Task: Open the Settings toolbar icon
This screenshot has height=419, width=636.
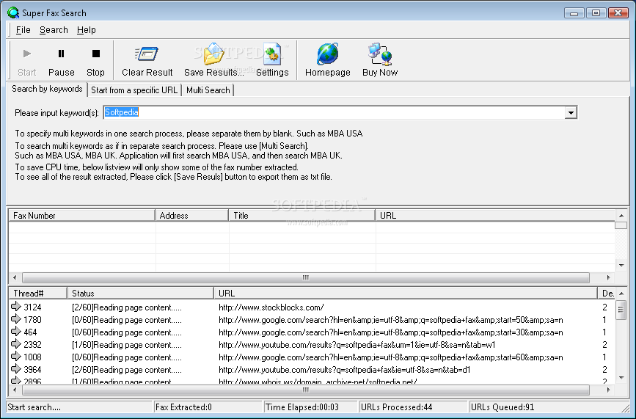Action: [272, 54]
